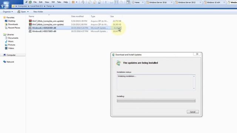
Task: Select the Windows6.1-KB3172605-x86 file
Action: click(x=44, y=31)
